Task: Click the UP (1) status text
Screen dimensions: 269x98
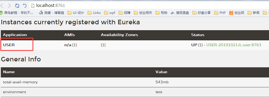Action: [x=197, y=45]
